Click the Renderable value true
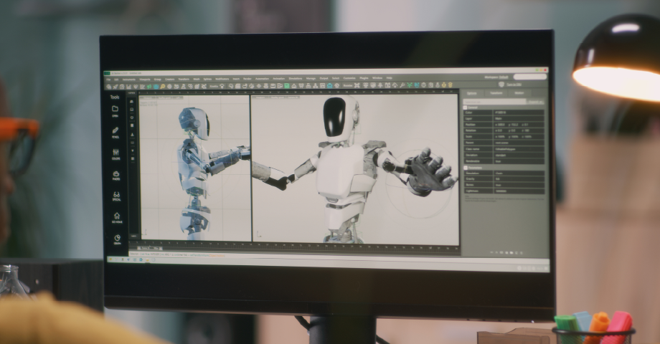660x344 pixels. pos(519,161)
